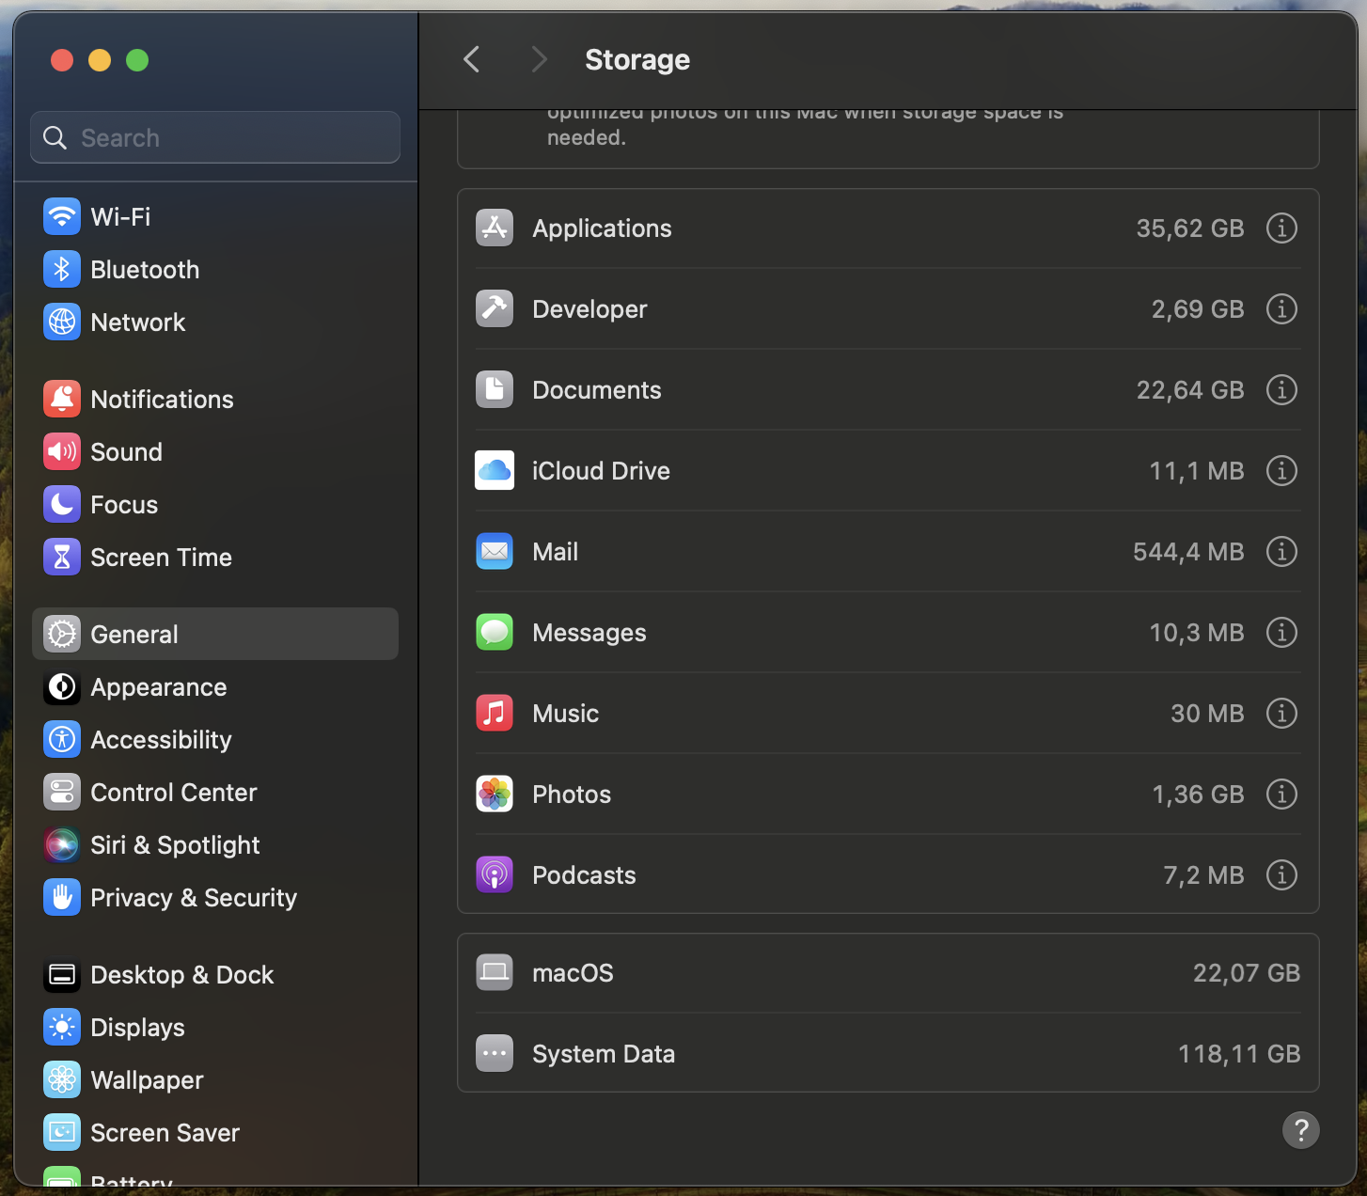Click the Search settings field
This screenshot has height=1196, width=1367.
point(215,137)
